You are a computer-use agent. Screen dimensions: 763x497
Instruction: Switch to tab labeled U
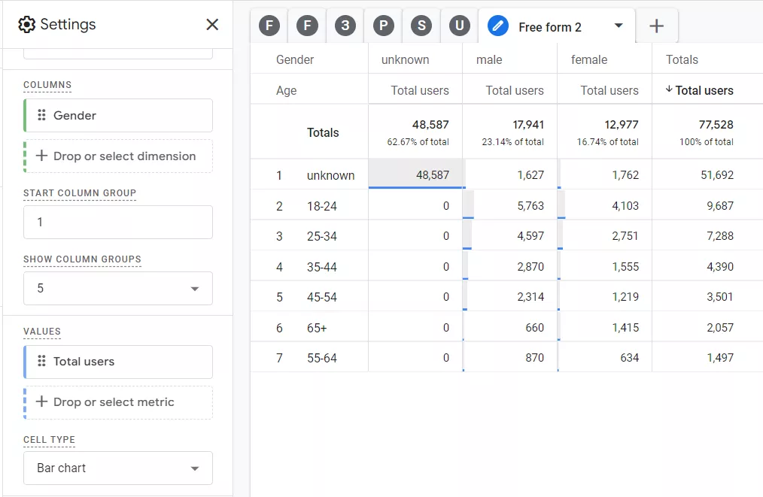click(459, 26)
